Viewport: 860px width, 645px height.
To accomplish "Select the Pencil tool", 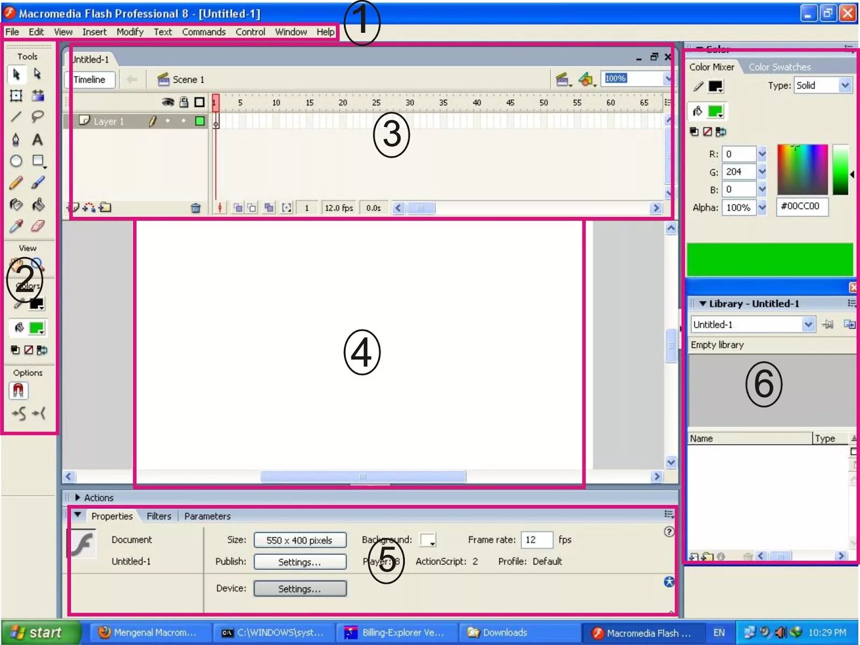I will [x=16, y=183].
